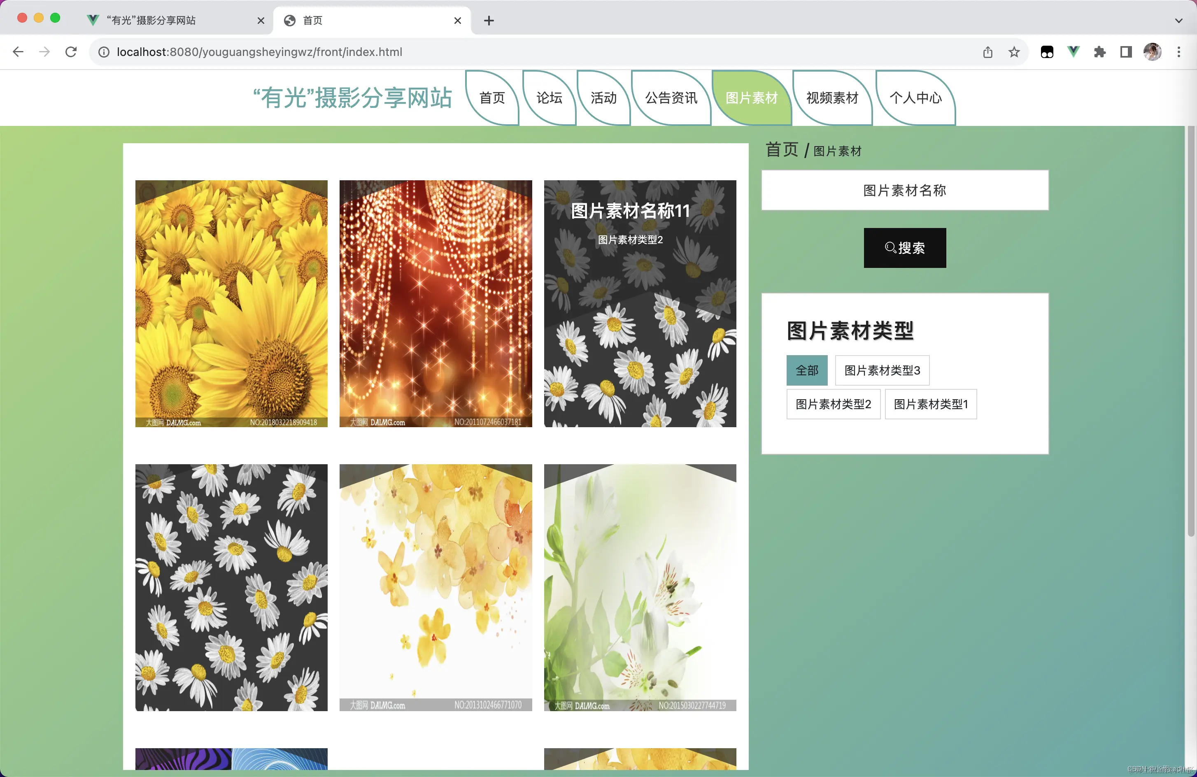
Task: Open a new browser tab with plus icon
Action: [488, 21]
